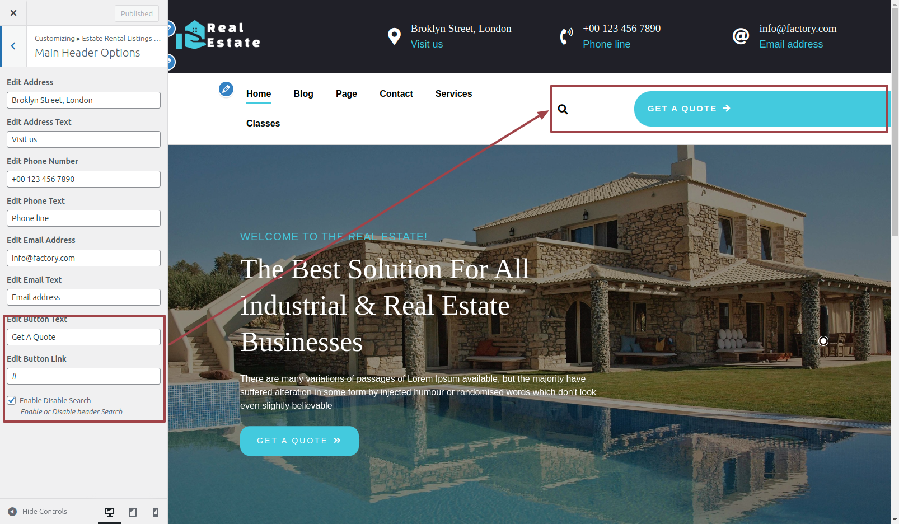Switch to desktop preview device icon

(110, 512)
